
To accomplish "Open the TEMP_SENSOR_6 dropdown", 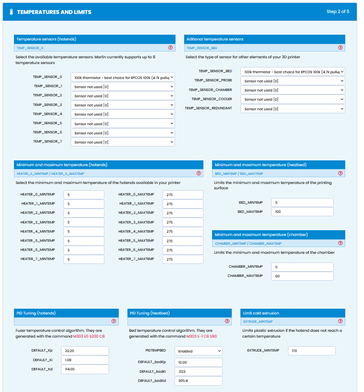I will [123, 133].
